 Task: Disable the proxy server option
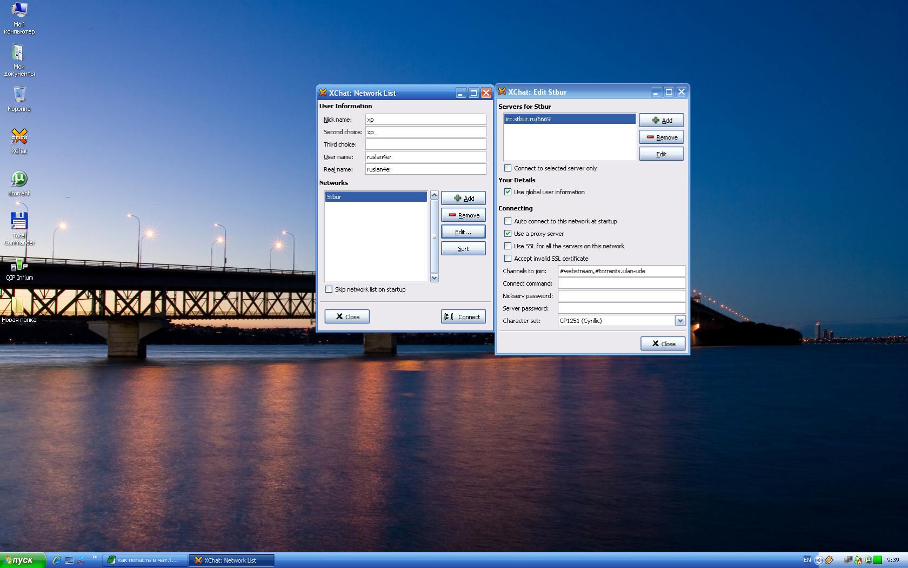tap(508, 233)
